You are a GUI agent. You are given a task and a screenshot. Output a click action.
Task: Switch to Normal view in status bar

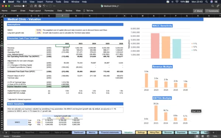[x=197, y=136]
